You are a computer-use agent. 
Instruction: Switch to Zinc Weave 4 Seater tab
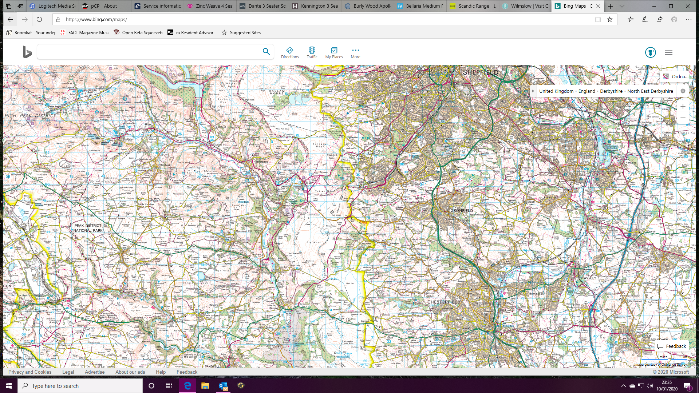click(x=210, y=6)
